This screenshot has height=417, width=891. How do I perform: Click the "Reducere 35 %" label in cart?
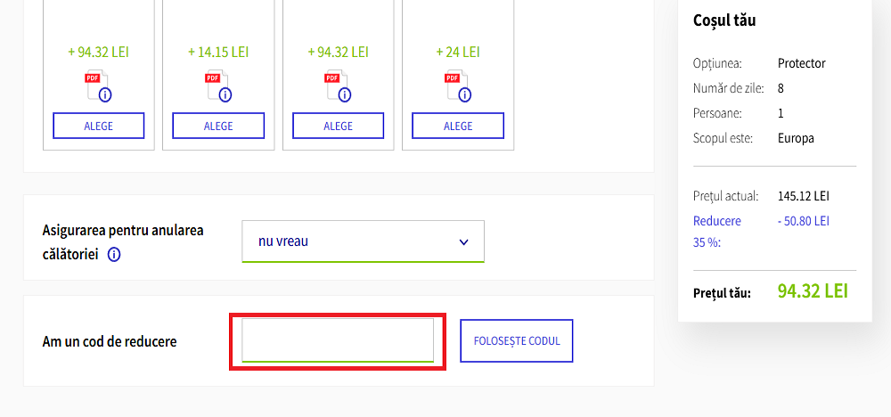[717, 230]
